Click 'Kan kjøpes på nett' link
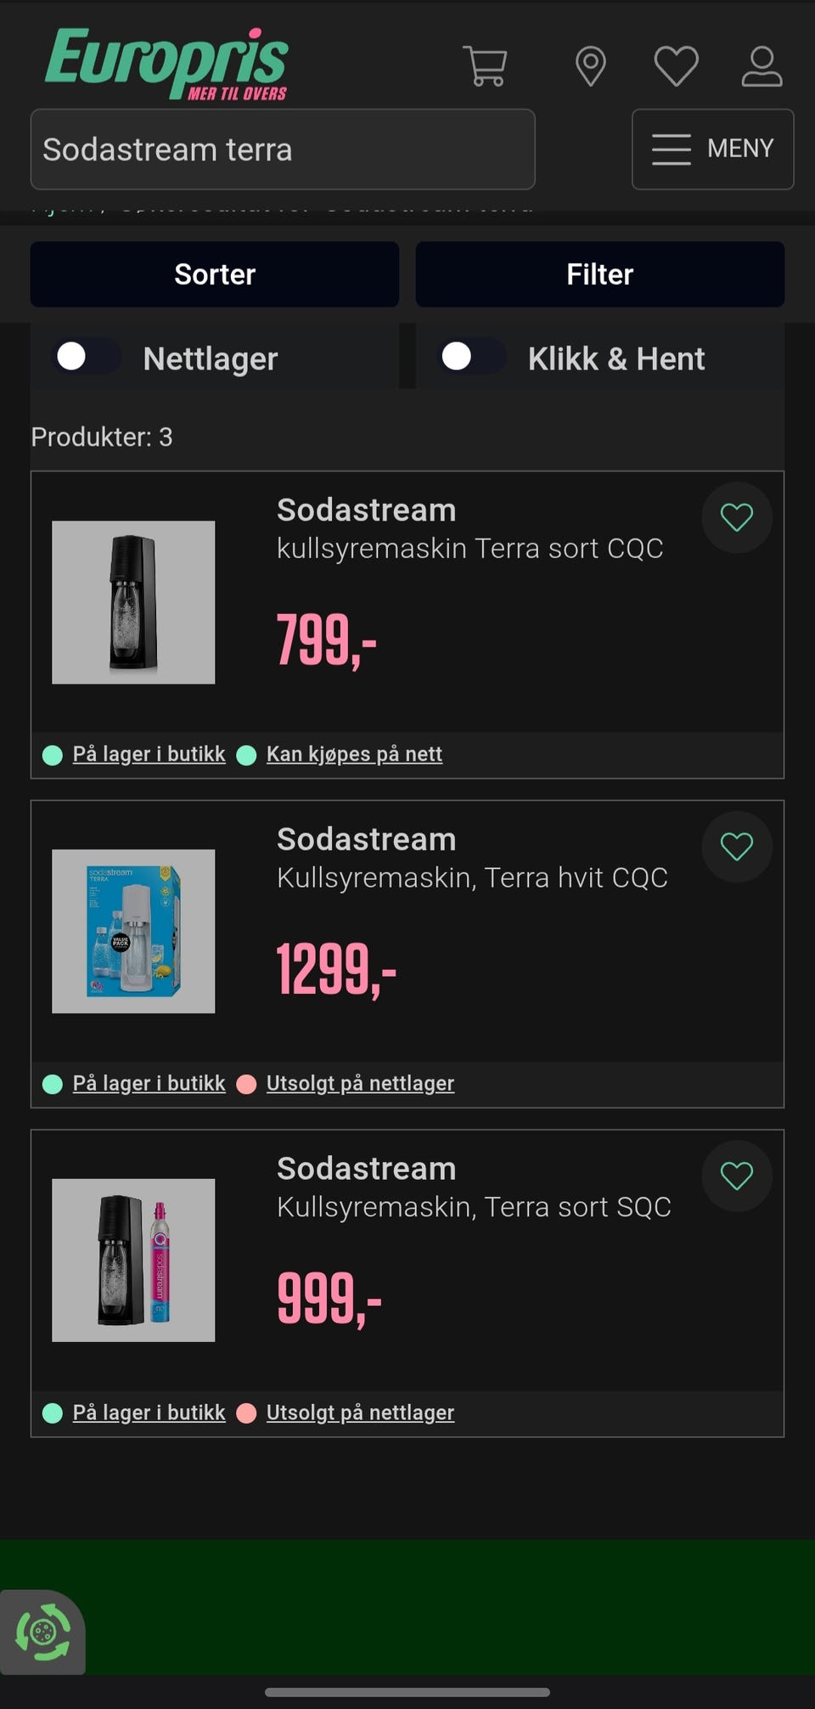Screen dimensions: 815x1709 pos(354,754)
